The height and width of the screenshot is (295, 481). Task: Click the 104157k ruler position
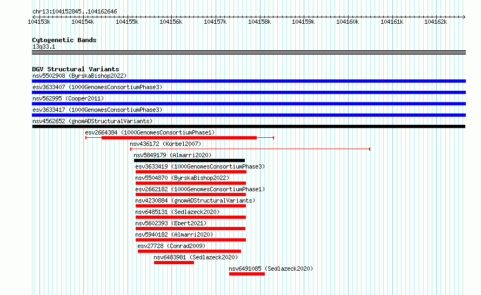pyautogui.click(x=215, y=22)
